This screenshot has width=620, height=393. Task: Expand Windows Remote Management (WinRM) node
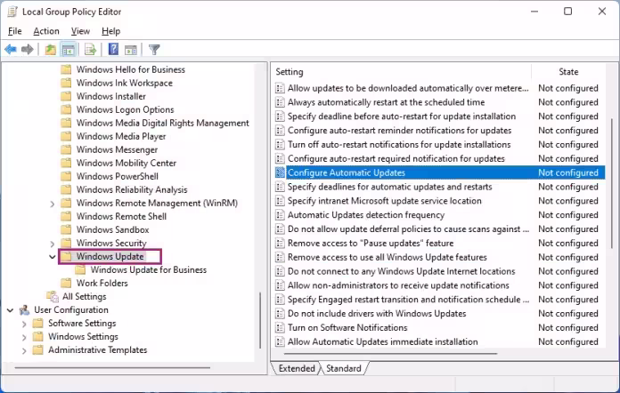tap(53, 204)
